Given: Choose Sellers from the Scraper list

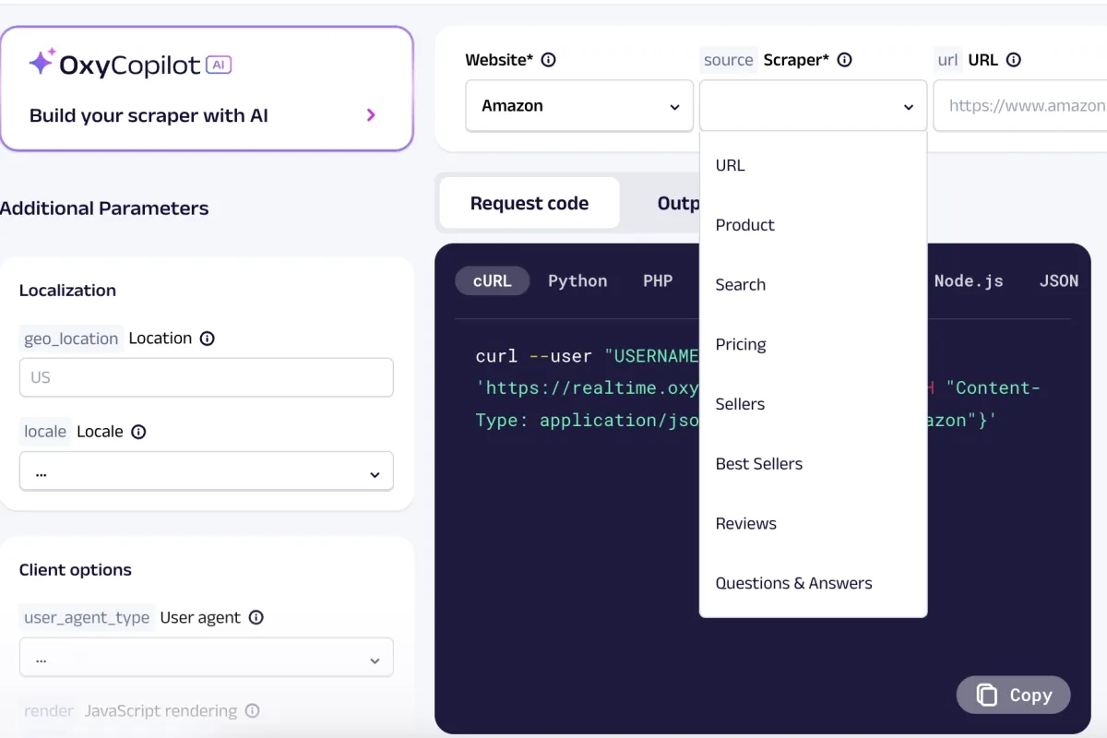Looking at the screenshot, I should tap(813, 404).
